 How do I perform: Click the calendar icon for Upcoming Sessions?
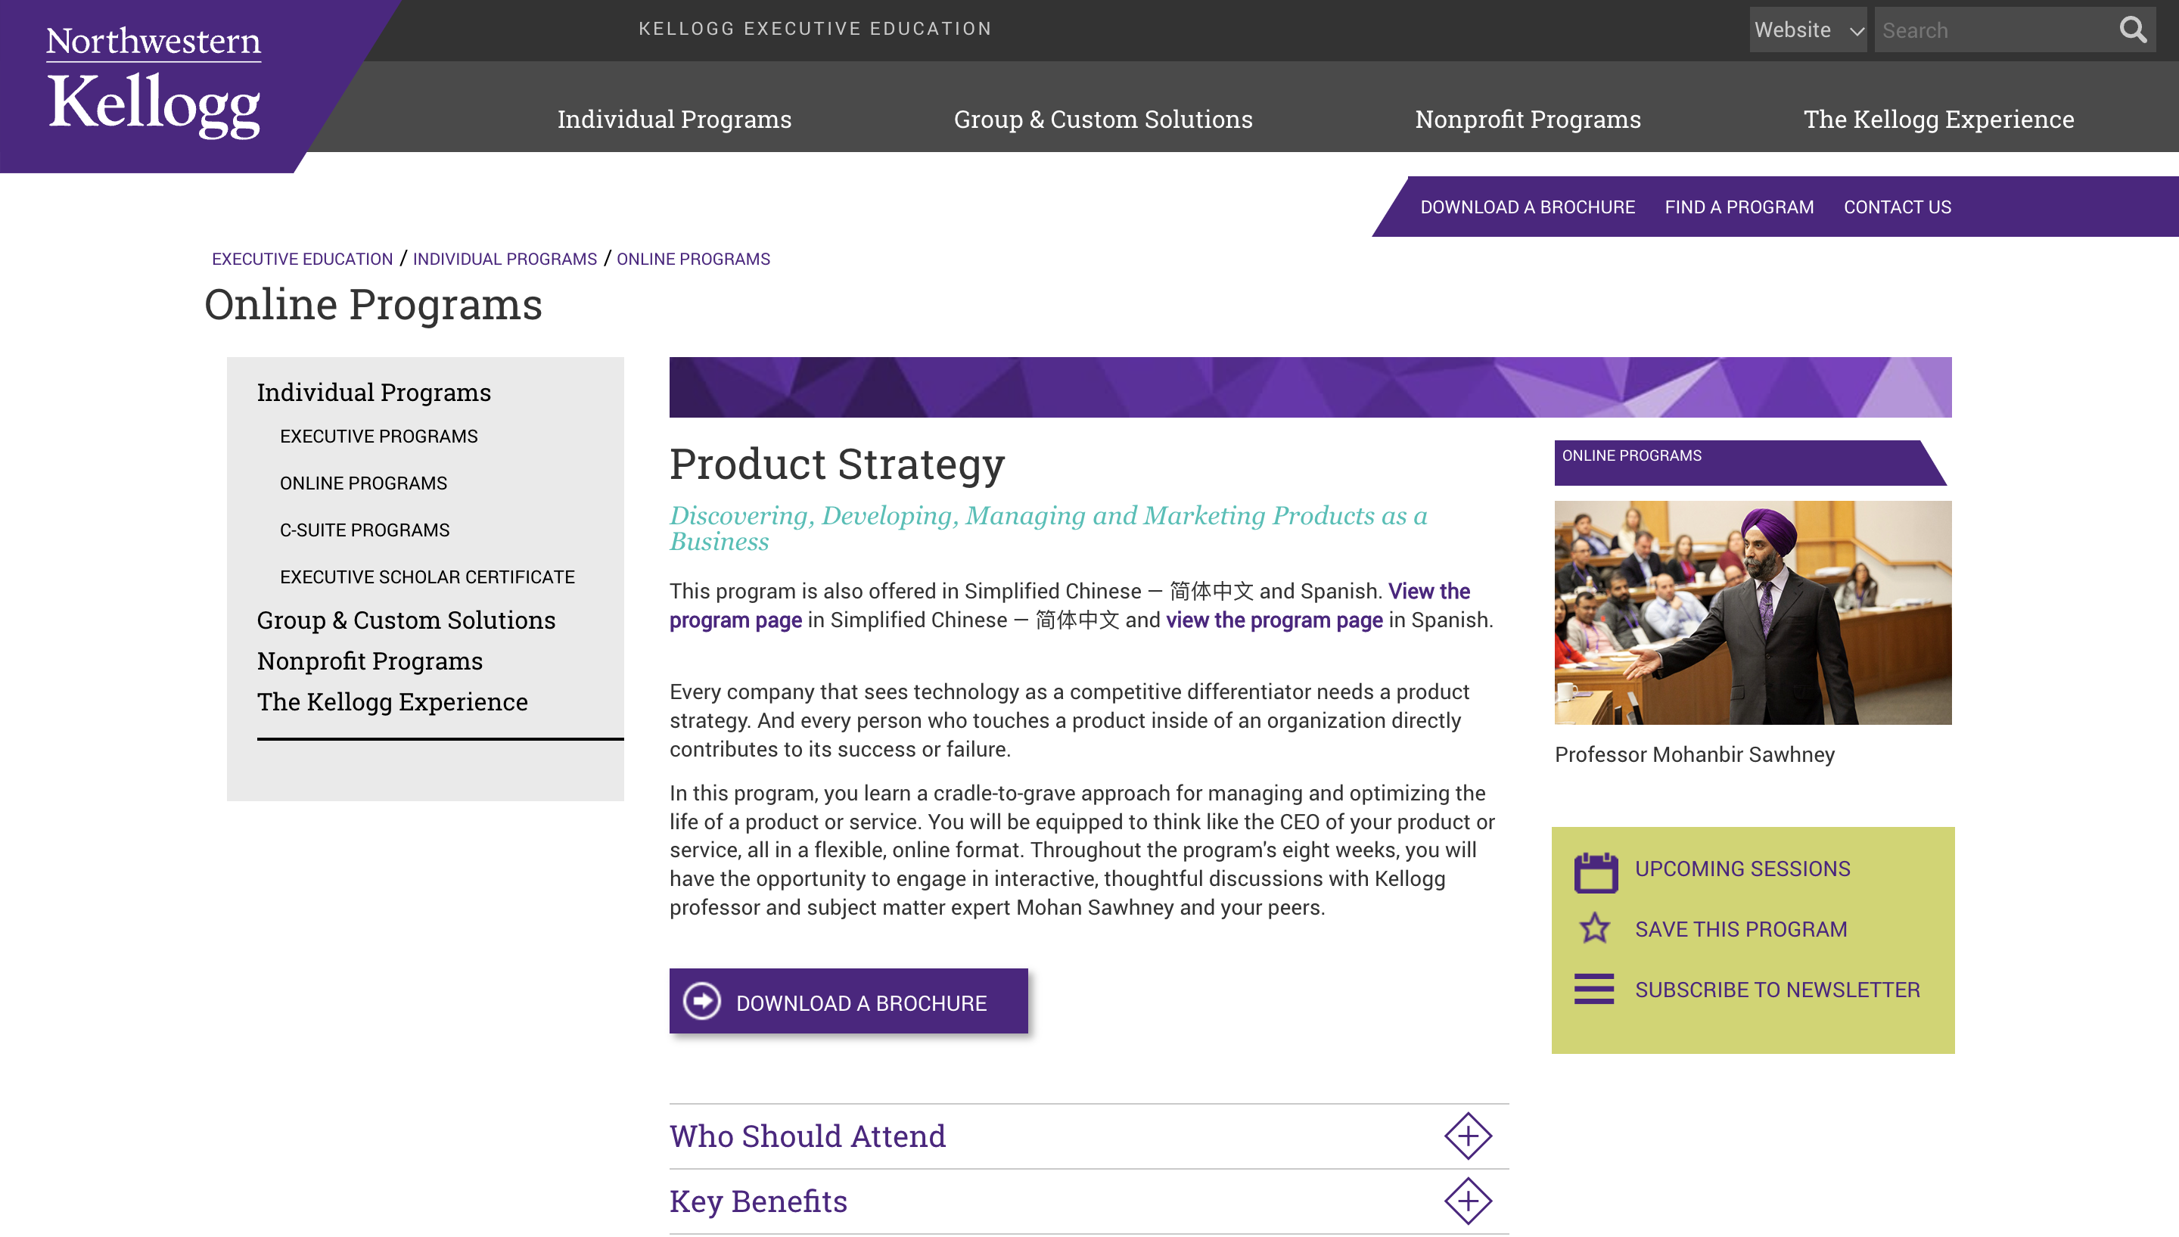(1594, 869)
